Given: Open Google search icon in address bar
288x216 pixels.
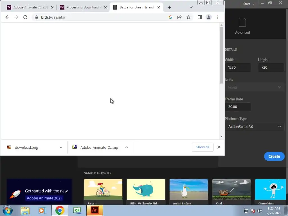Looking at the screenshot, I should tap(170, 17).
